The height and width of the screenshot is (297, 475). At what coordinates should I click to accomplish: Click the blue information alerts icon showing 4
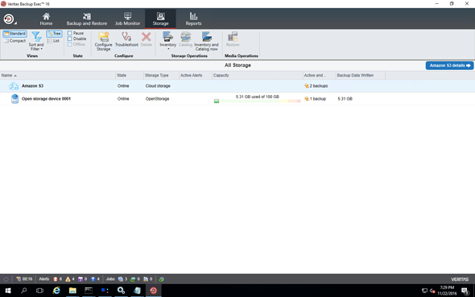93,279
